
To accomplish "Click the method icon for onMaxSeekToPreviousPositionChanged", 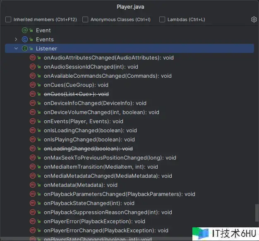I will (x=33, y=157).
